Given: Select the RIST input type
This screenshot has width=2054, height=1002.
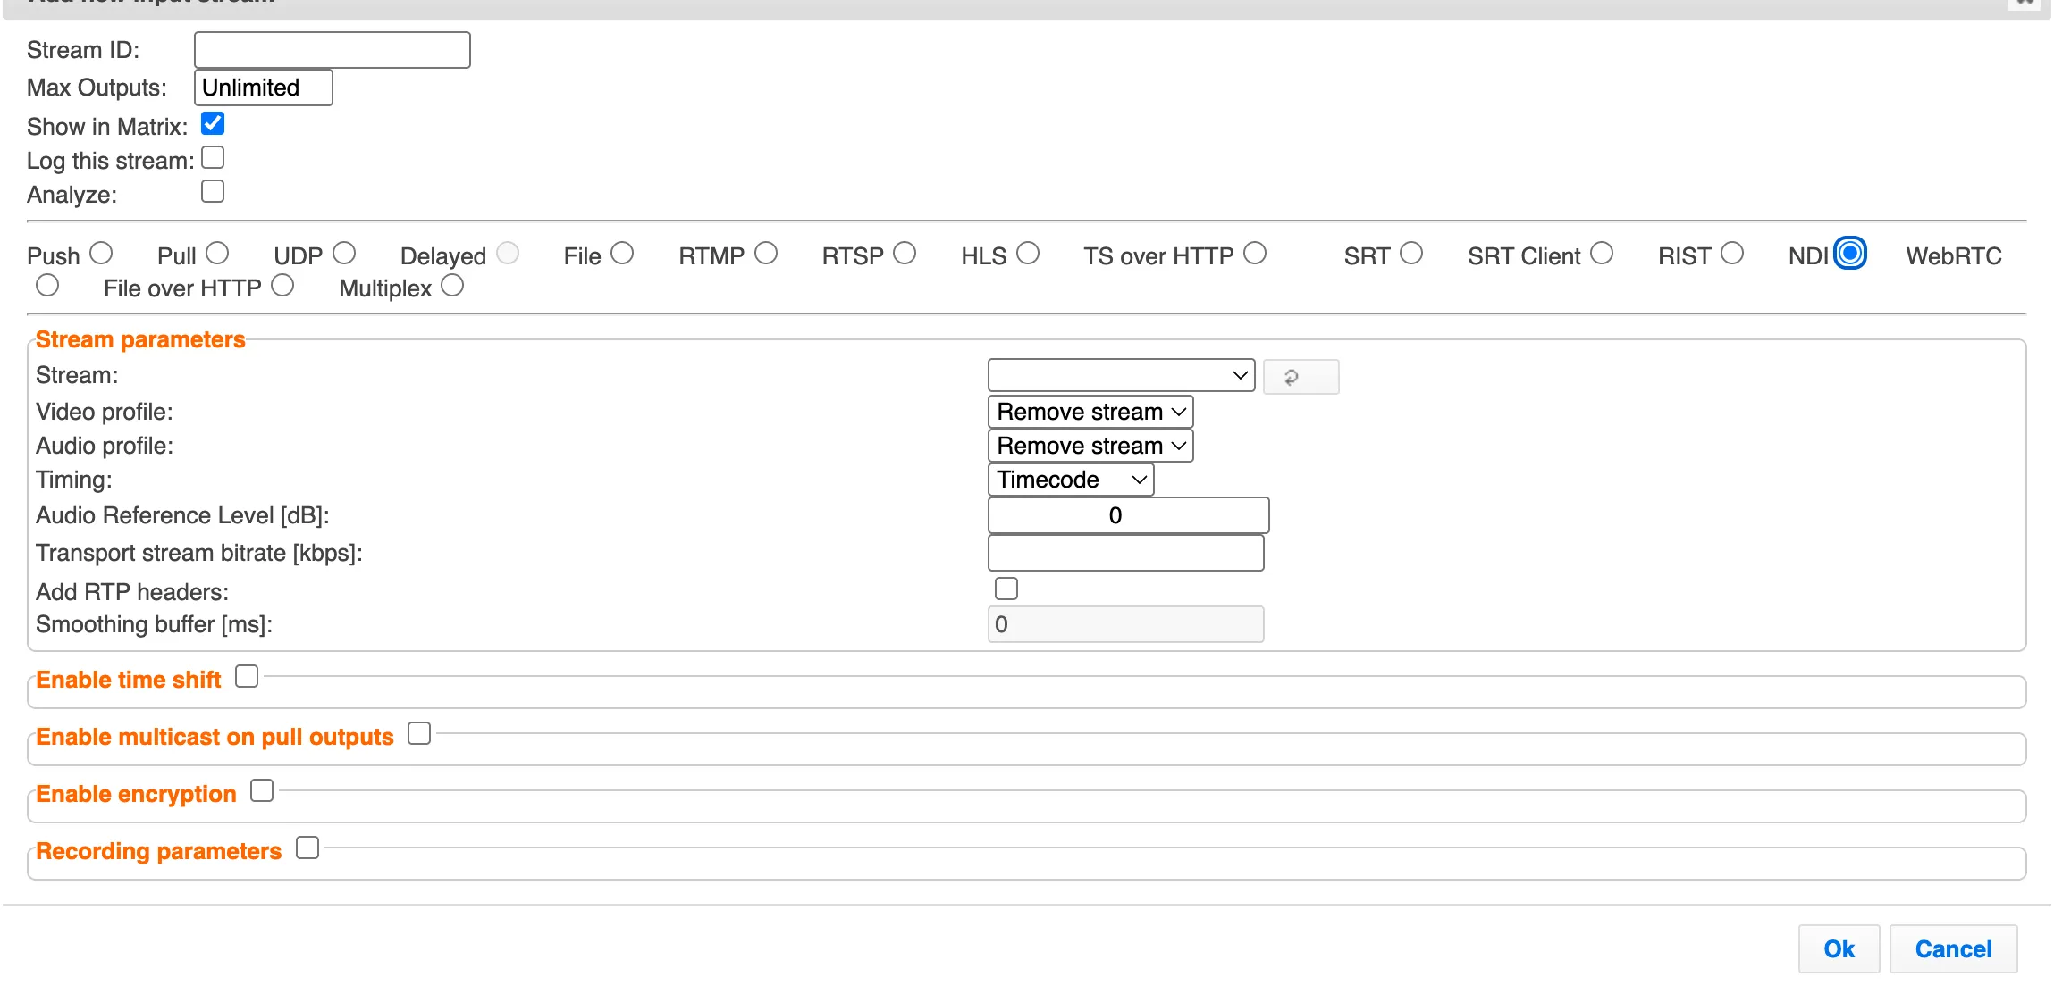Looking at the screenshot, I should pos(1732,254).
